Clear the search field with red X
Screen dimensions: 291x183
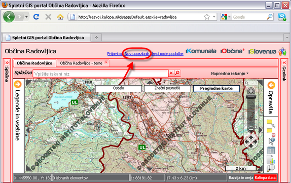pos(171,73)
